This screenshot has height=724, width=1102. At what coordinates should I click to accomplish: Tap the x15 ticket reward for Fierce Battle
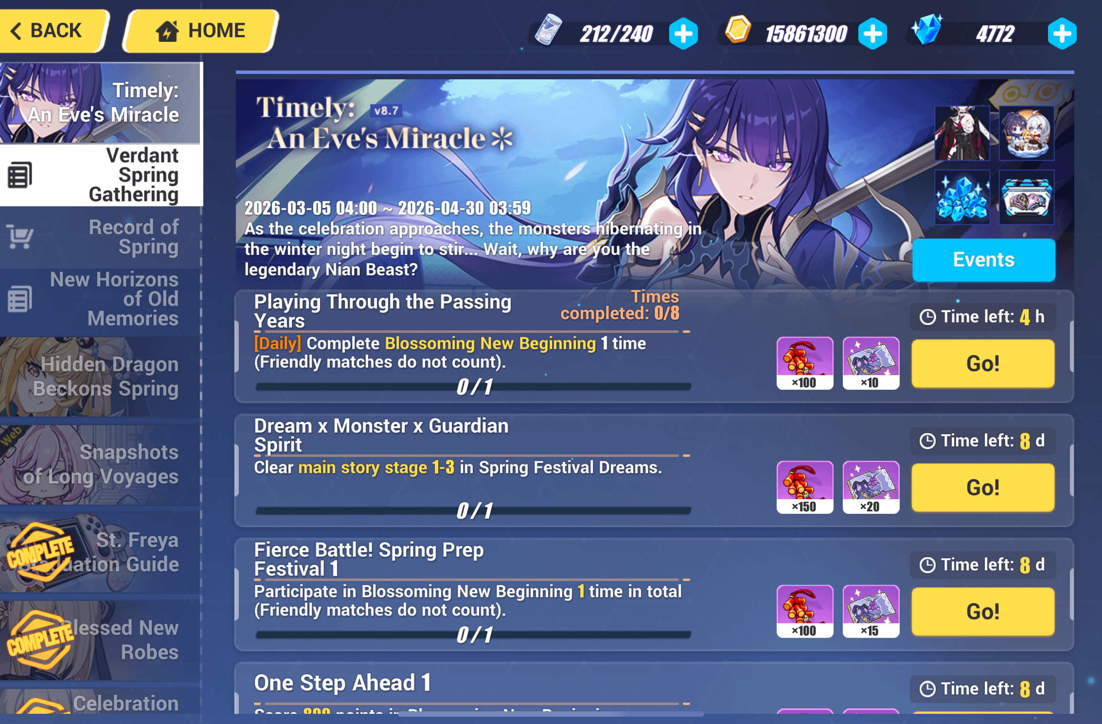click(x=871, y=611)
